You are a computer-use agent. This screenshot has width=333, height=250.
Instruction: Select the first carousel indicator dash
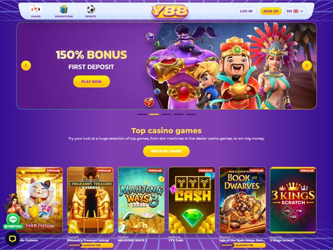[x=142, y=114]
